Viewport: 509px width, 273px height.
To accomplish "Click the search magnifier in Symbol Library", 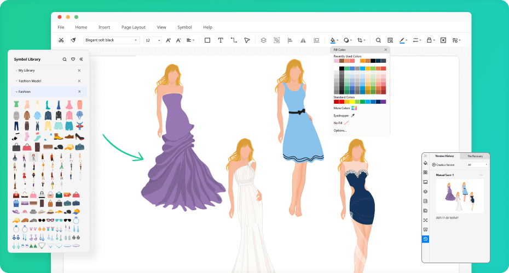I will tap(65, 59).
